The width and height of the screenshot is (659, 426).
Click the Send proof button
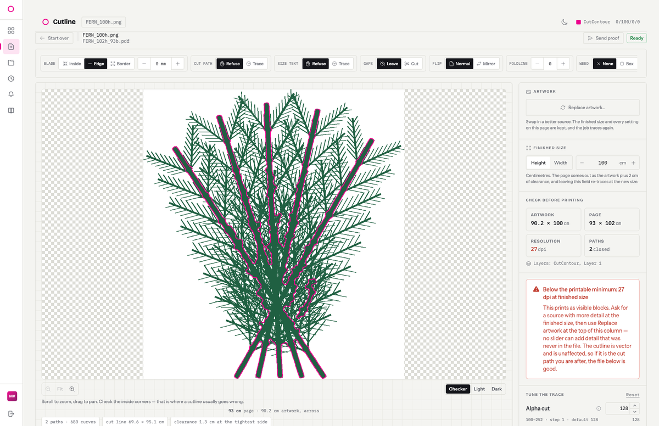click(x=603, y=38)
